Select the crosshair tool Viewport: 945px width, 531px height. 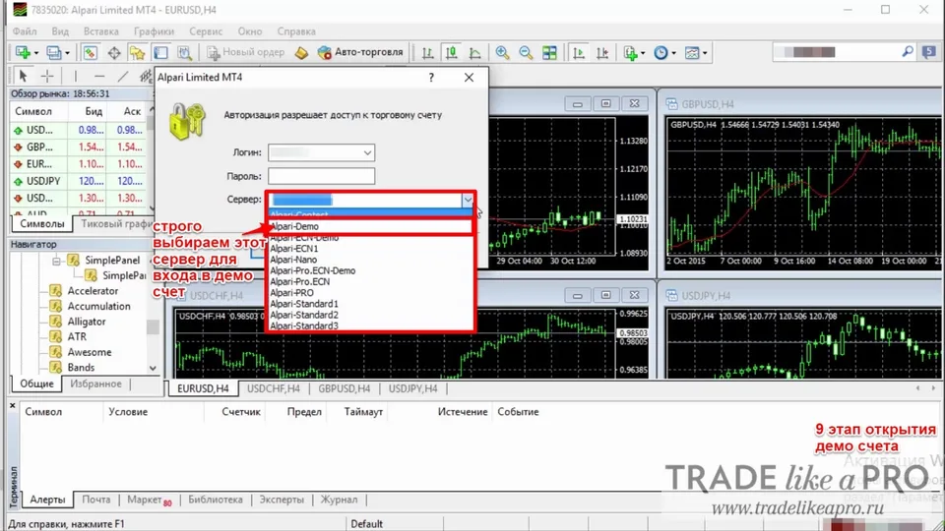pos(47,76)
